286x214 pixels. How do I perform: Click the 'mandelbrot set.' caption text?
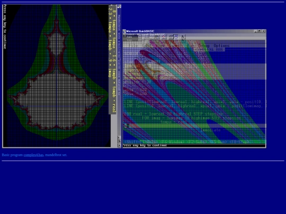pyautogui.click(x=56, y=155)
